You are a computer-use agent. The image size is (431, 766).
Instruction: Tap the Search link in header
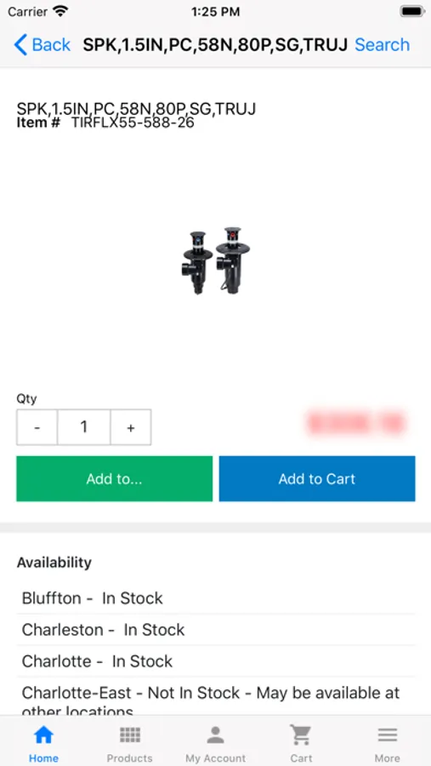383,44
